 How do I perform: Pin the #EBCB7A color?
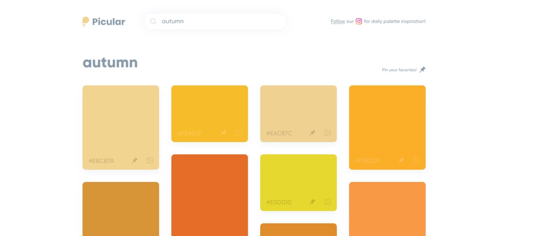coord(135,160)
